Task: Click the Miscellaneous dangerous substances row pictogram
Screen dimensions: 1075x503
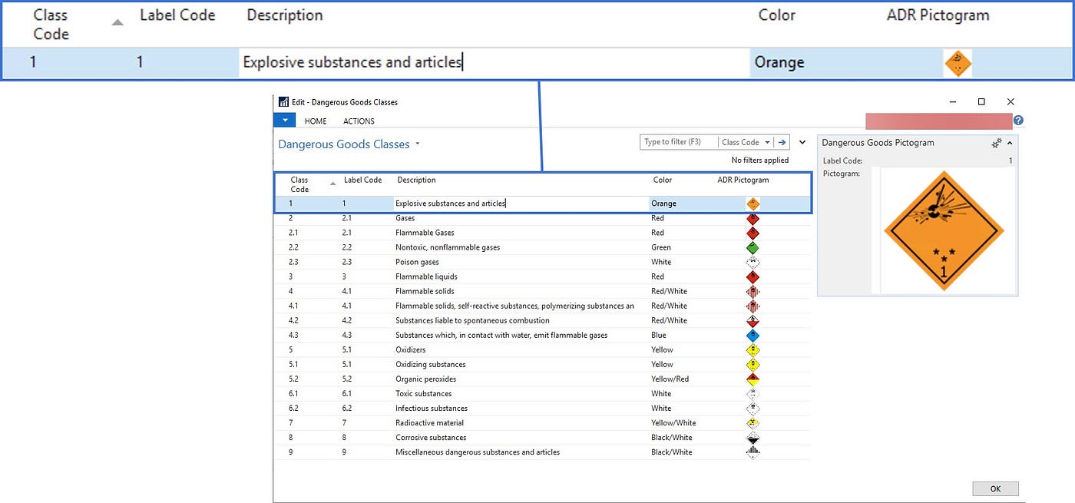Action: (x=753, y=452)
